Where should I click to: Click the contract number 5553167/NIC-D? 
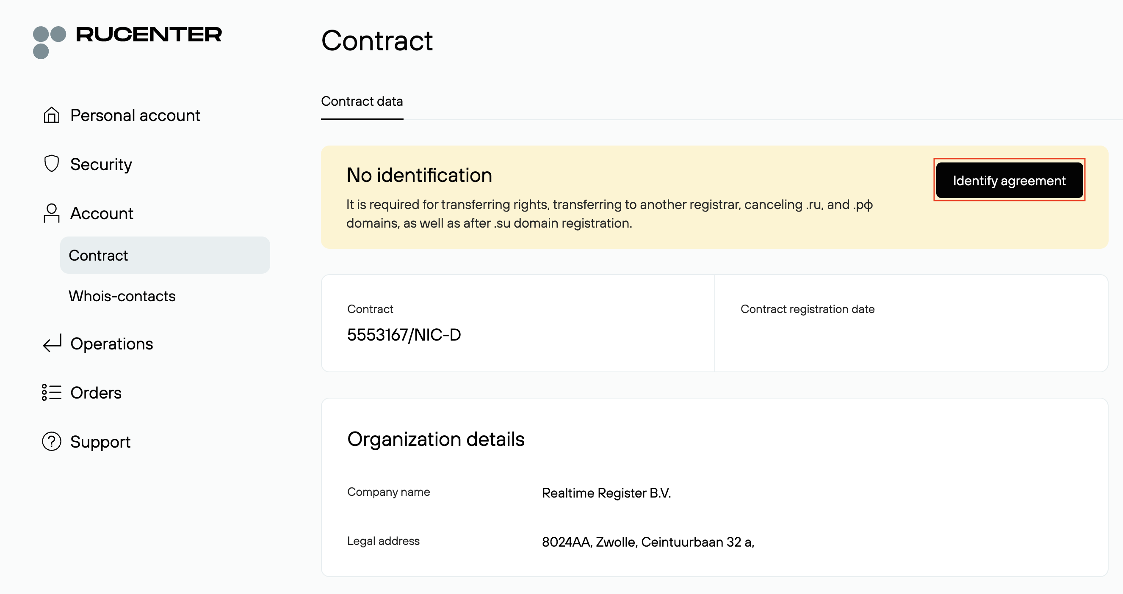point(404,335)
